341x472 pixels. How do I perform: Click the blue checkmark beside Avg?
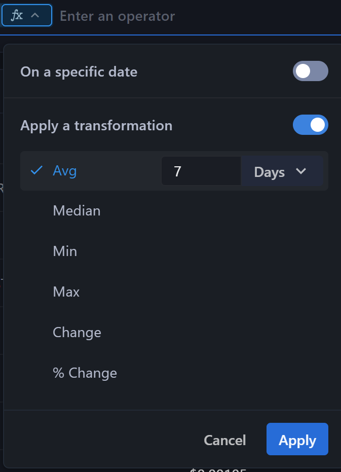click(x=36, y=170)
